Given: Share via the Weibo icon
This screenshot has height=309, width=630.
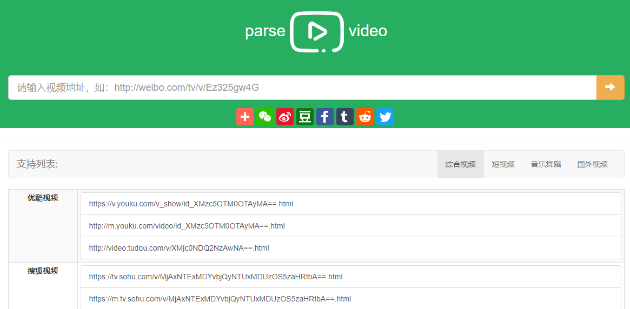Looking at the screenshot, I should (285, 117).
